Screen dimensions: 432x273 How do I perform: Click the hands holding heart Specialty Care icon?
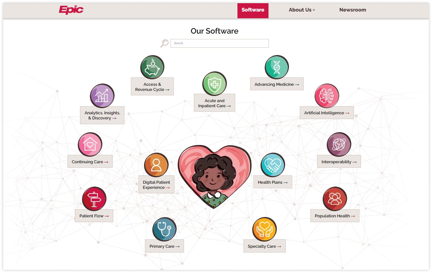[264, 229]
